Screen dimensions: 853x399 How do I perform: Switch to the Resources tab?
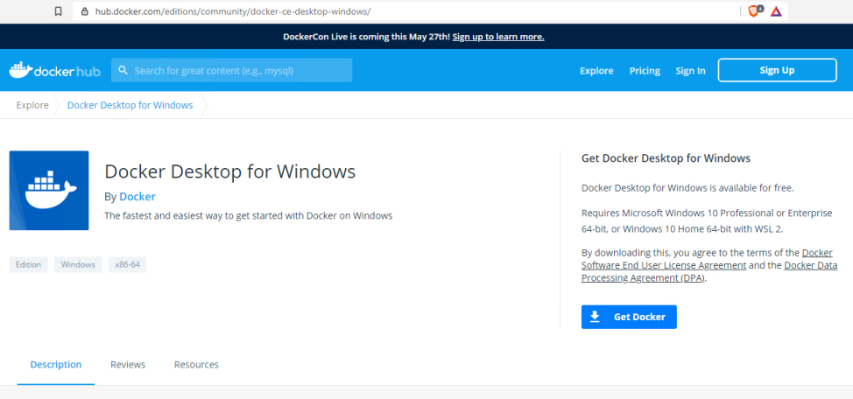(196, 364)
